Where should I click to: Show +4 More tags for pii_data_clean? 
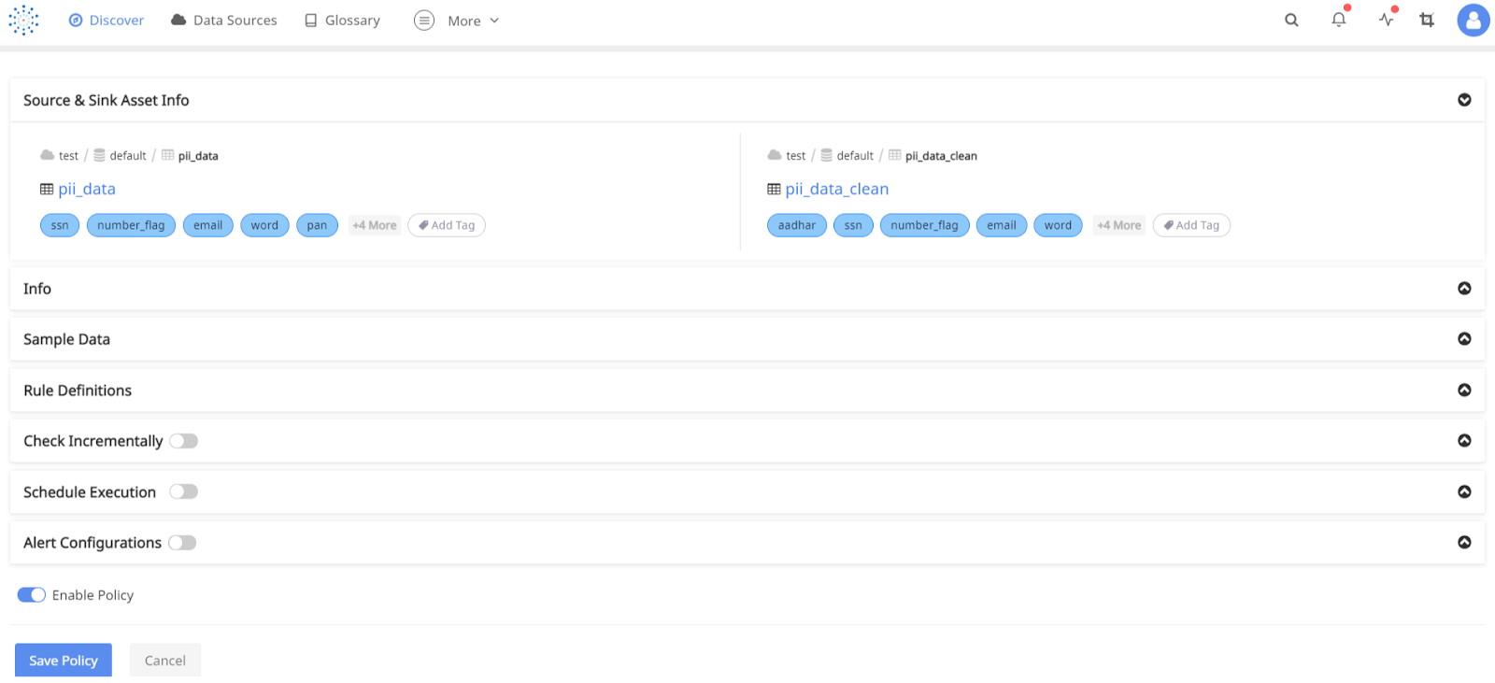tap(1119, 225)
